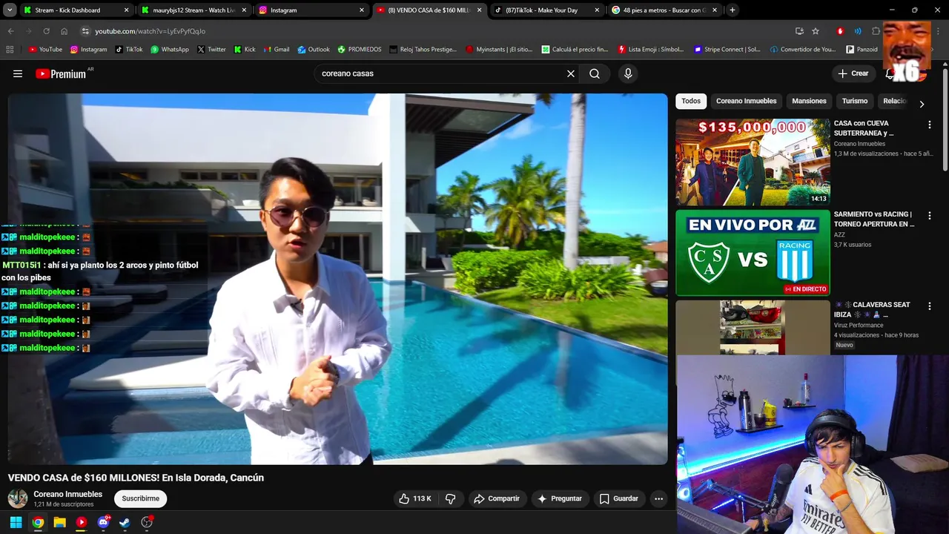Open the install/cast icon in address bar
The height and width of the screenshot is (534, 949).
(x=799, y=31)
